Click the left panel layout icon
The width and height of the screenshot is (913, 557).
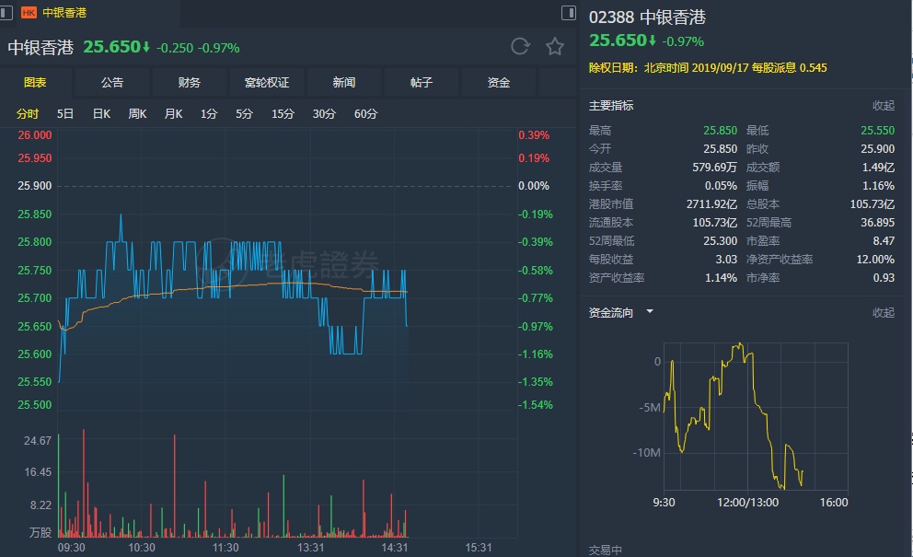point(7,13)
